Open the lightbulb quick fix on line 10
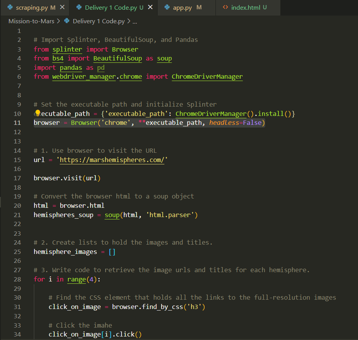The width and height of the screenshot is (358, 340). click(x=37, y=113)
